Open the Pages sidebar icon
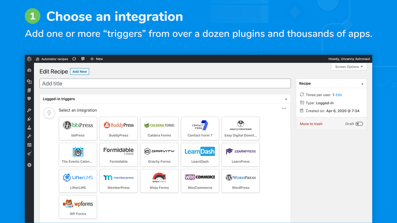Image resolution: width=397 pixels, height=223 pixels. pyautogui.click(x=29, y=90)
